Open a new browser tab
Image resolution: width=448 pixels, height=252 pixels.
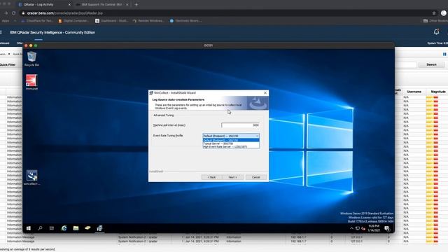pos(136,5)
